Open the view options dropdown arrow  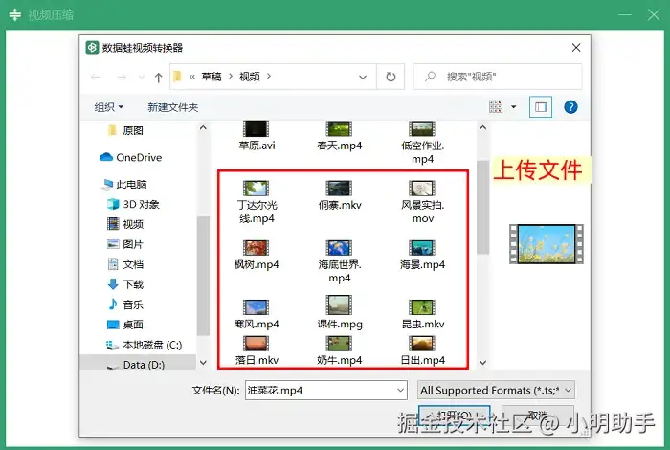pyautogui.click(x=514, y=107)
